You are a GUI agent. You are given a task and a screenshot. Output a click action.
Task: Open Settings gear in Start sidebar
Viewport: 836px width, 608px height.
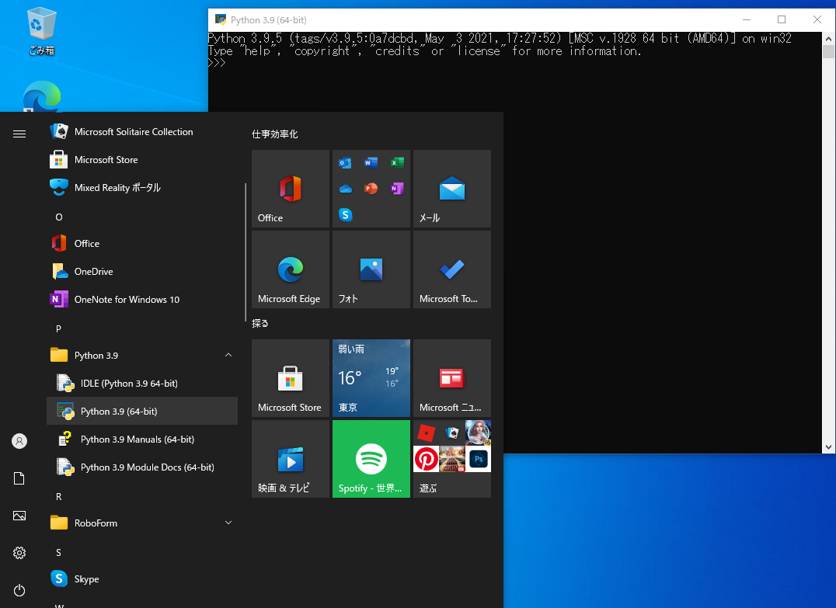pos(19,553)
